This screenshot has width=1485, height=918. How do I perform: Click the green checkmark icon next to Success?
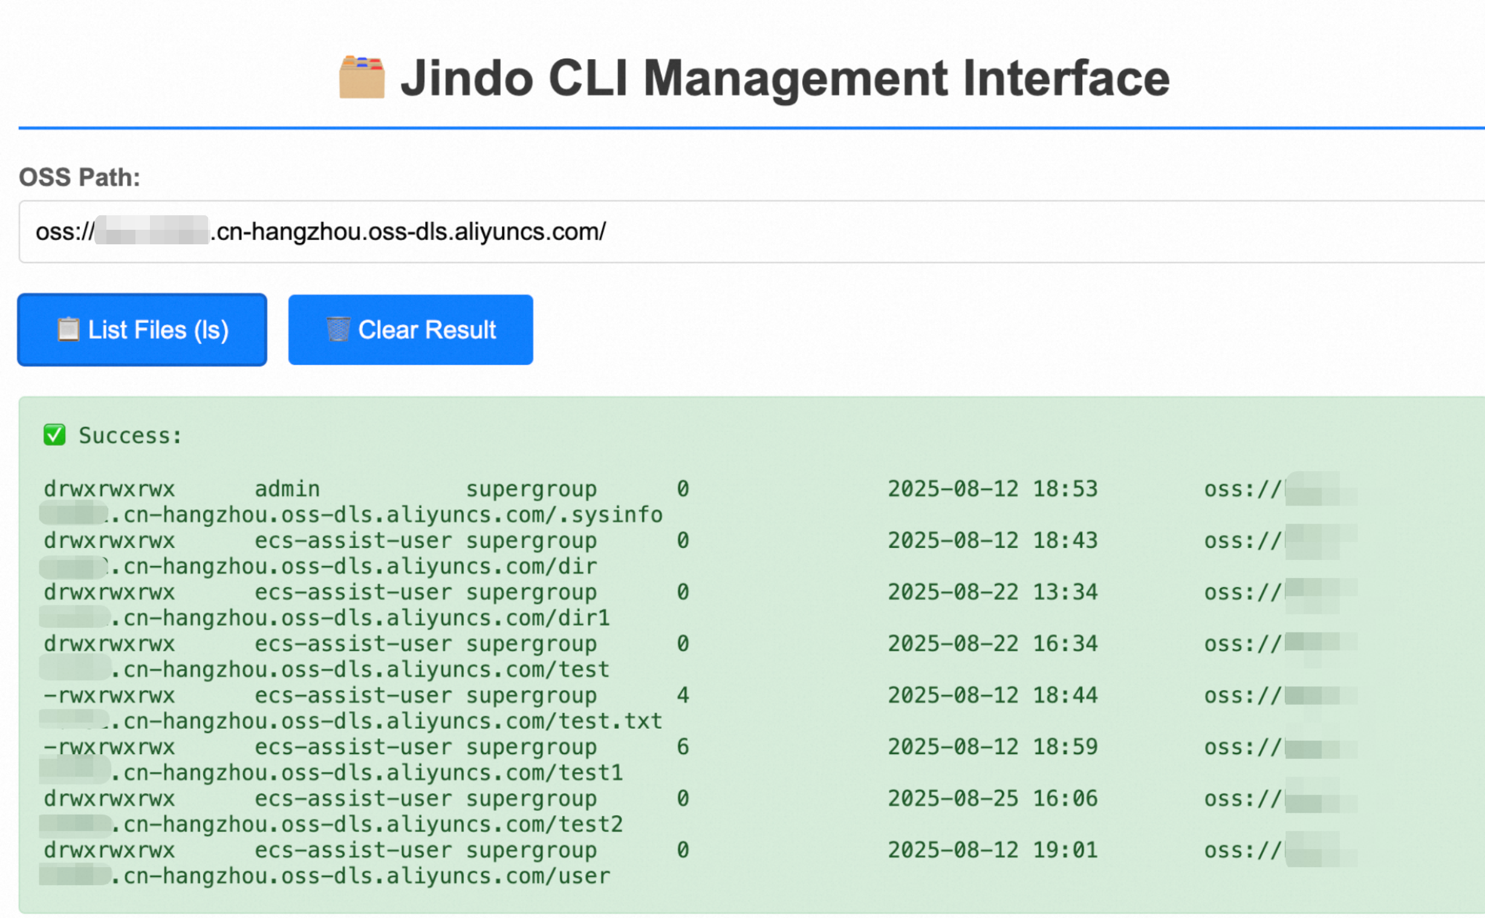coord(54,435)
